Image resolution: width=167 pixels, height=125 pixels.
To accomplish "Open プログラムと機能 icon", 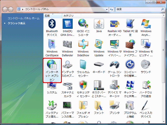I will coord(130,109).
